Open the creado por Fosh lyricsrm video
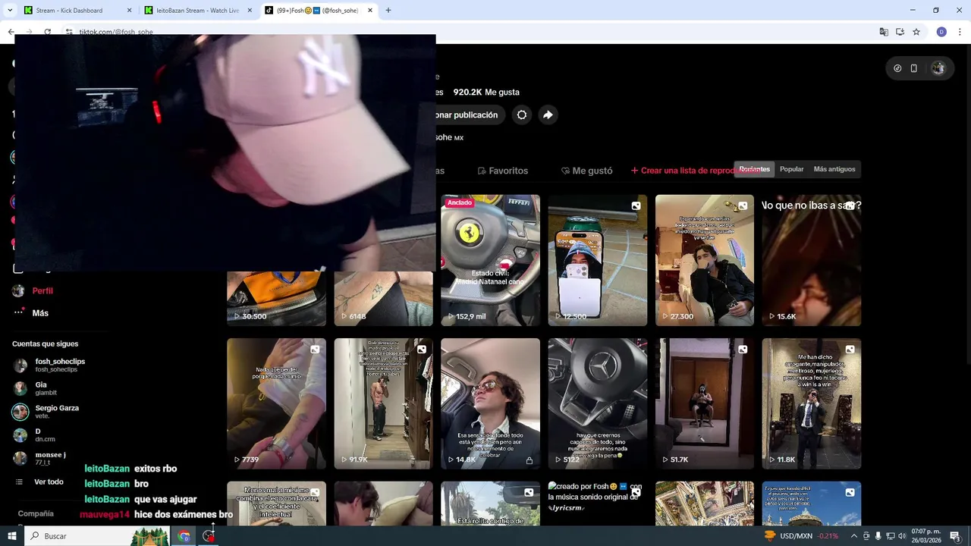This screenshot has height=546, width=971. [598, 504]
